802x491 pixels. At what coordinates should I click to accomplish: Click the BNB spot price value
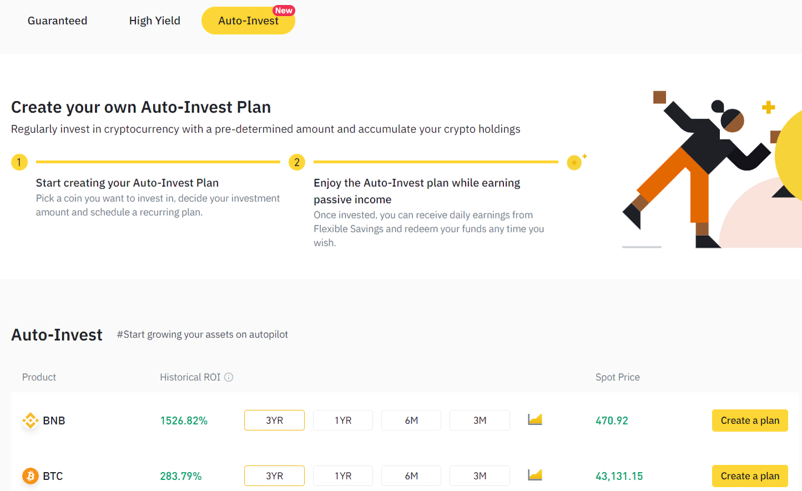612,420
